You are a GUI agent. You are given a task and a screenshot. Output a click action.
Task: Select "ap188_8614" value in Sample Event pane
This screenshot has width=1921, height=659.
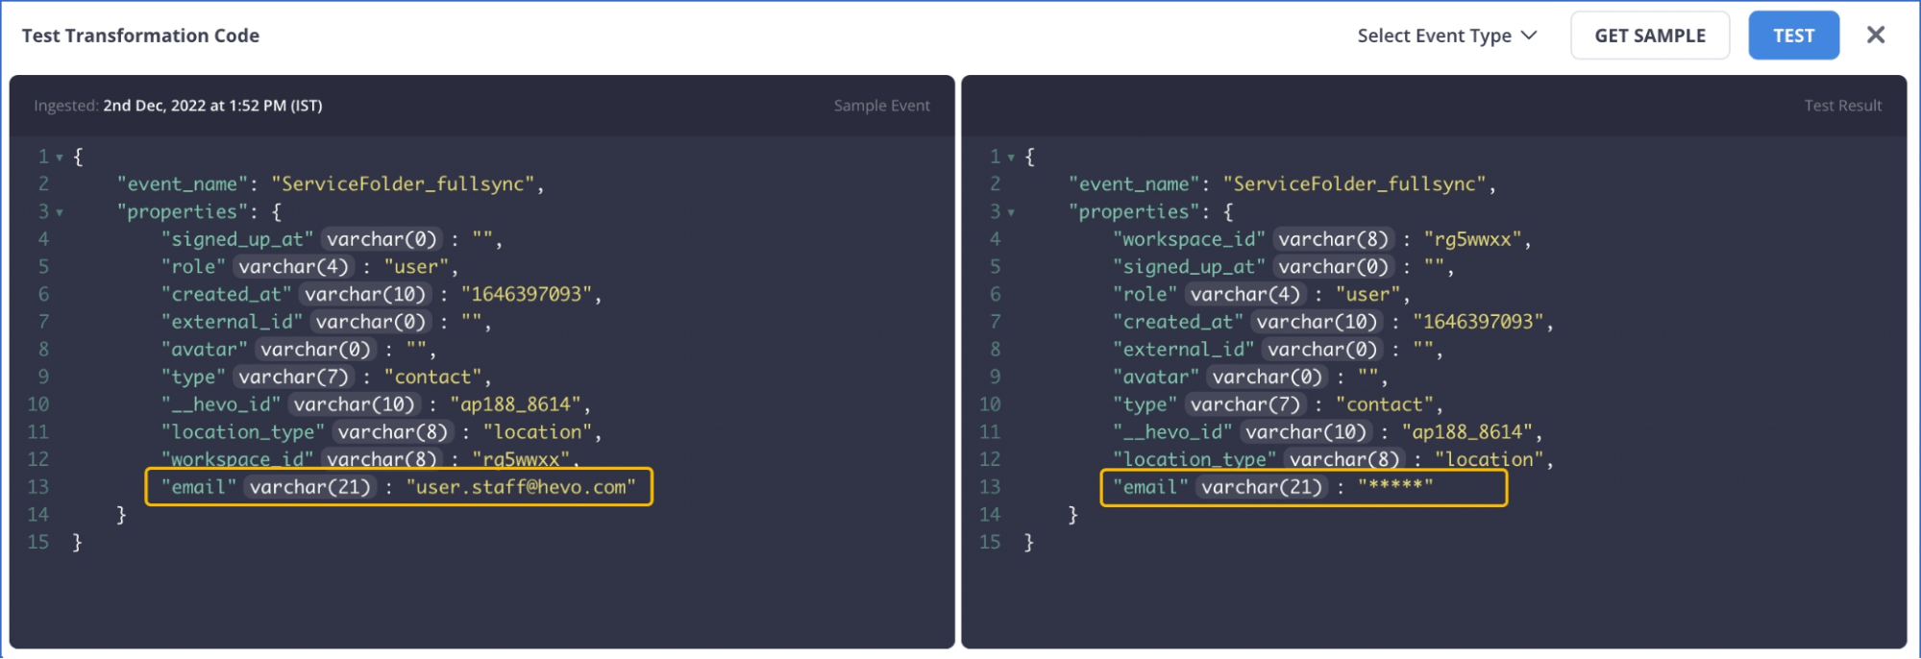click(x=515, y=404)
